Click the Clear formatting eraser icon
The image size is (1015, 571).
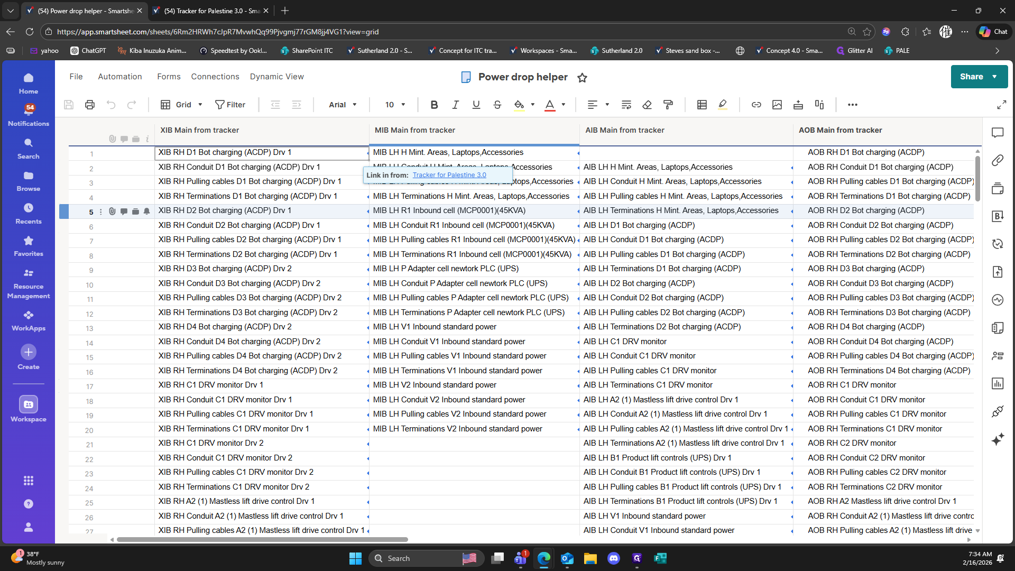(x=647, y=105)
